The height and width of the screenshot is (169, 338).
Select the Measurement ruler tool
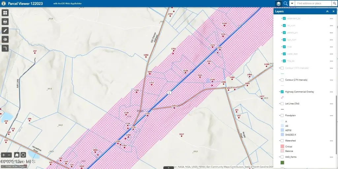[5, 30]
